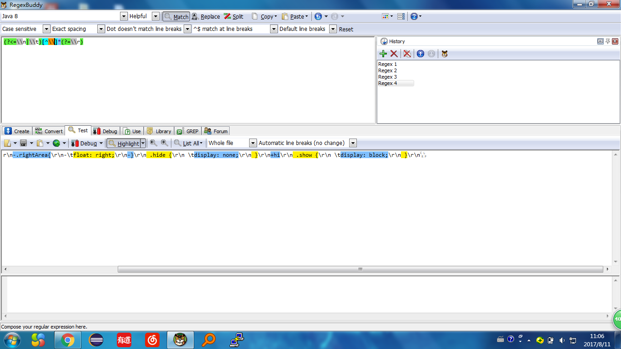The image size is (621, 349).
Task: Click taskbar clock showing 11:06
Action: [596, 339]
